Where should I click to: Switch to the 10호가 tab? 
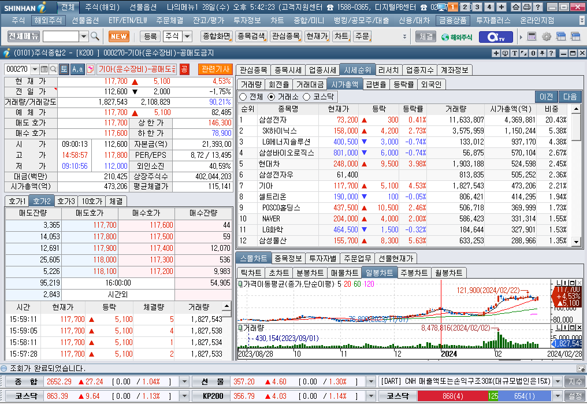(92, 201)
